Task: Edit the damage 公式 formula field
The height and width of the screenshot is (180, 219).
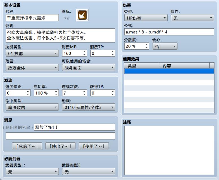Action: [169, 32]
